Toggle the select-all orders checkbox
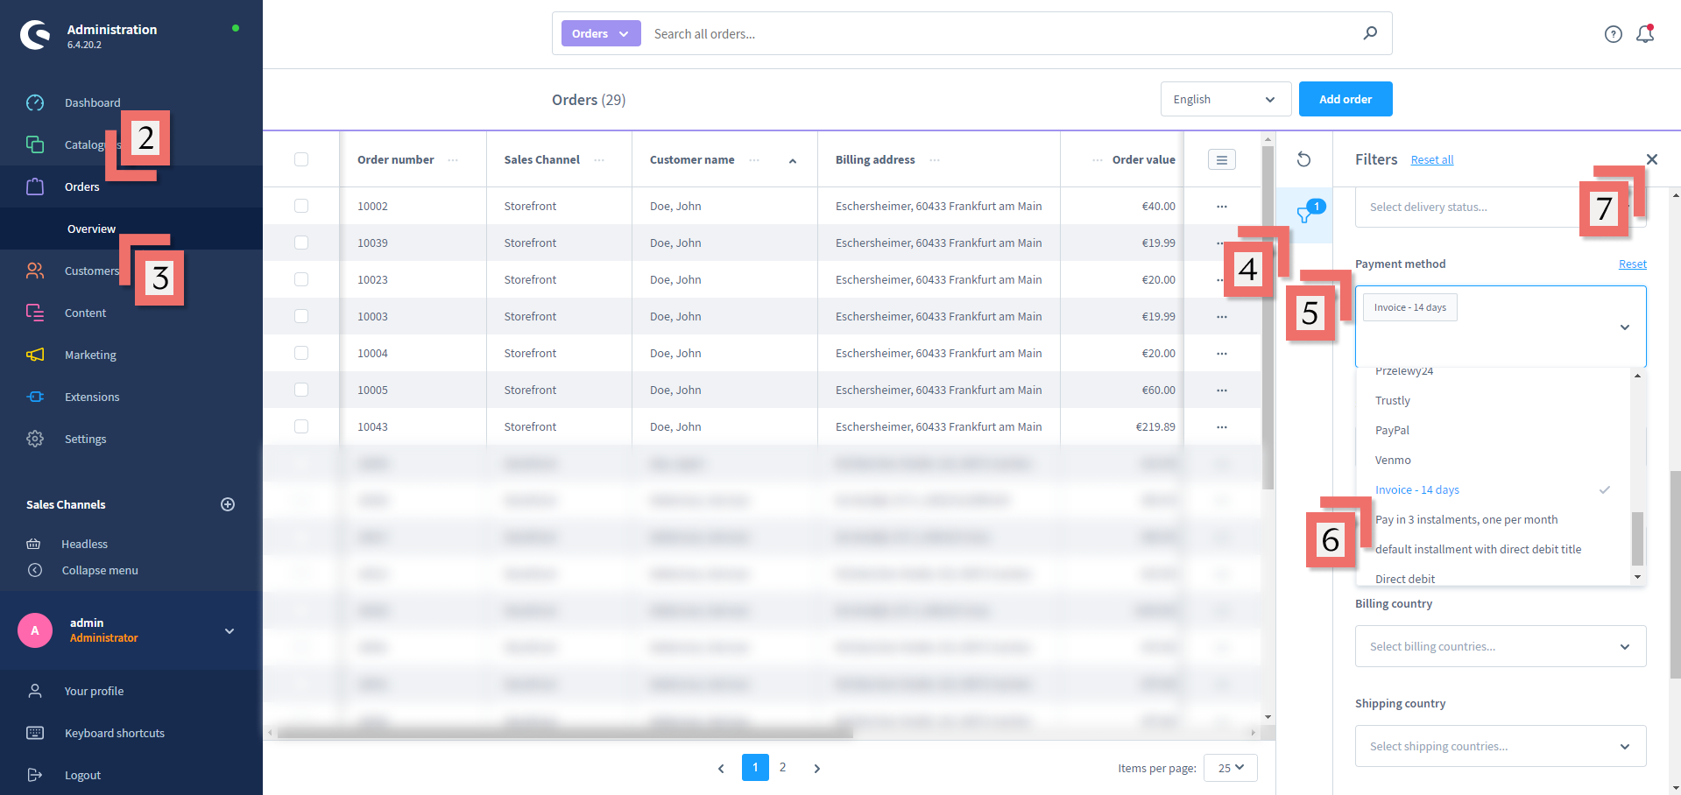The width and height of the screenshot is (1681, 795). coord(301,159)
